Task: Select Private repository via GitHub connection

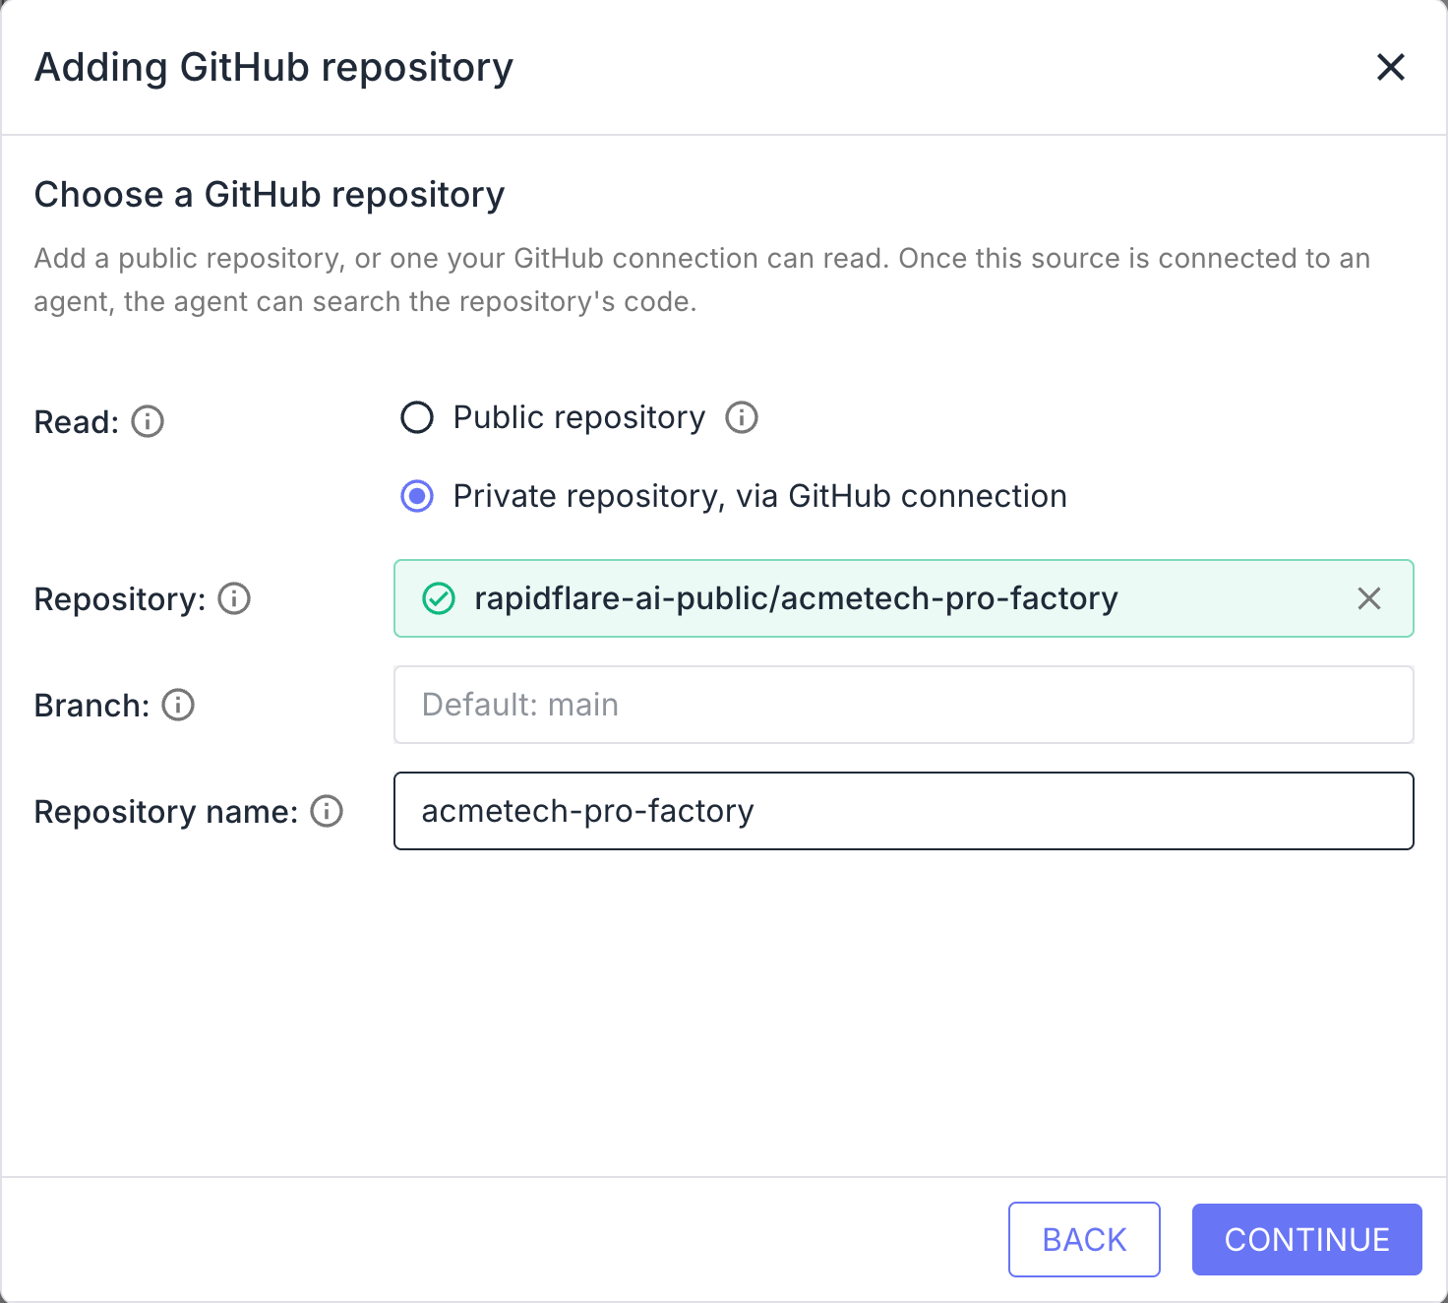Action: 417,496
